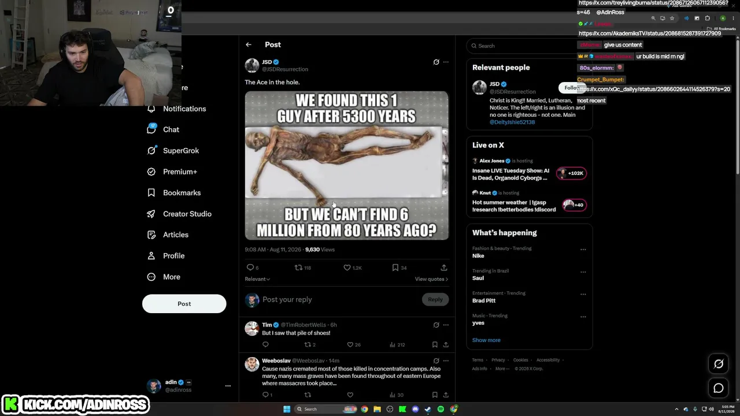Viewport: 740px width, 416px height.
Task: Open the Relevant reply sort dropdown
Action: 257,279
